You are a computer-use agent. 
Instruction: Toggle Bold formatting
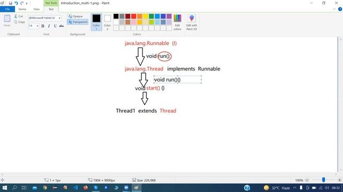(43, 26)
